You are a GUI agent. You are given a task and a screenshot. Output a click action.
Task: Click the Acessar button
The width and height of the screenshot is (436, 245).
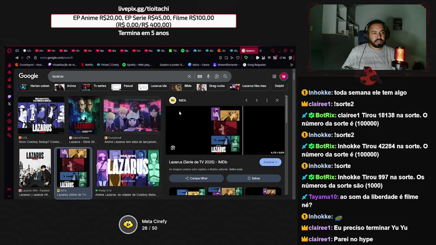(270, 162)
